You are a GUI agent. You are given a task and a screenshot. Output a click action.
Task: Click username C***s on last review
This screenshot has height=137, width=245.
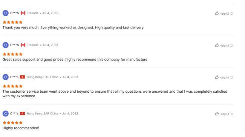click(x=14, y=113)
